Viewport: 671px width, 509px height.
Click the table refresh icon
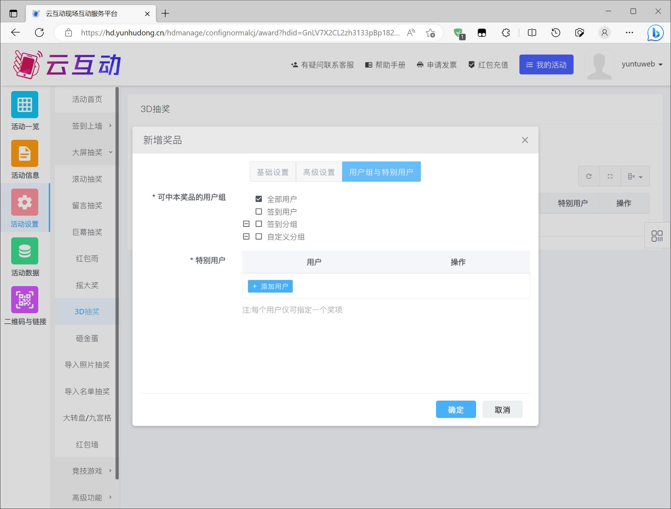pos(589,176)
